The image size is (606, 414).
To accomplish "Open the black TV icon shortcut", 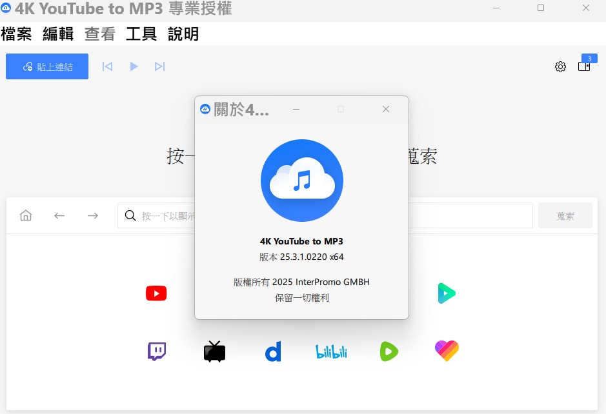I will [x=214, y=351].
